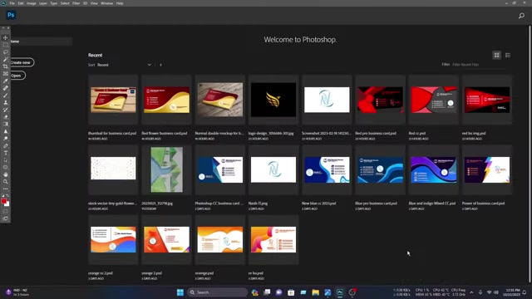The image size is (532, 299).
Task: Open the Type menu
Action: [53, 3]
